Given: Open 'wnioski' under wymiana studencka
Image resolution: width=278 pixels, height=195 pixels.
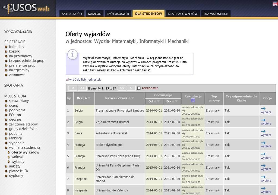Looking at the screenshot, I should coord(17,157).
